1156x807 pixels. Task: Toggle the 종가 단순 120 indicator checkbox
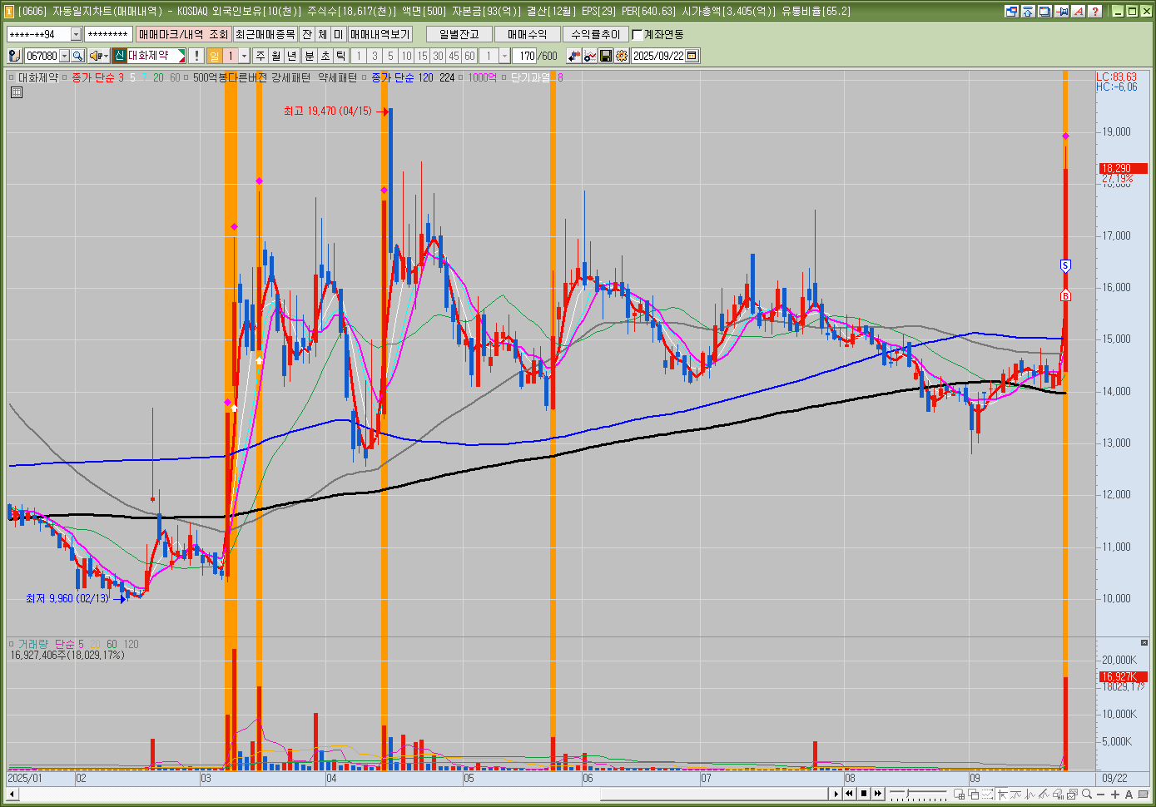coord(365,77)
